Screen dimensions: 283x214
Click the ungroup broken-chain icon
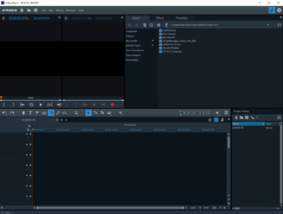(65, 113)
